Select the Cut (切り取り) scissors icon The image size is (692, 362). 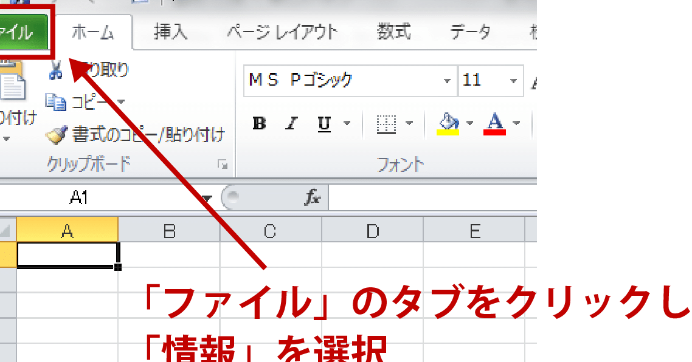click(56, 70)
